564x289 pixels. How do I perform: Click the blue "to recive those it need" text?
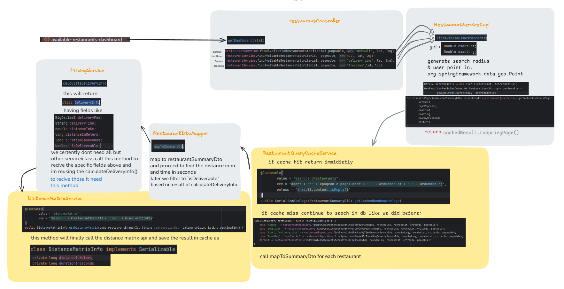(x=76, y=179)
